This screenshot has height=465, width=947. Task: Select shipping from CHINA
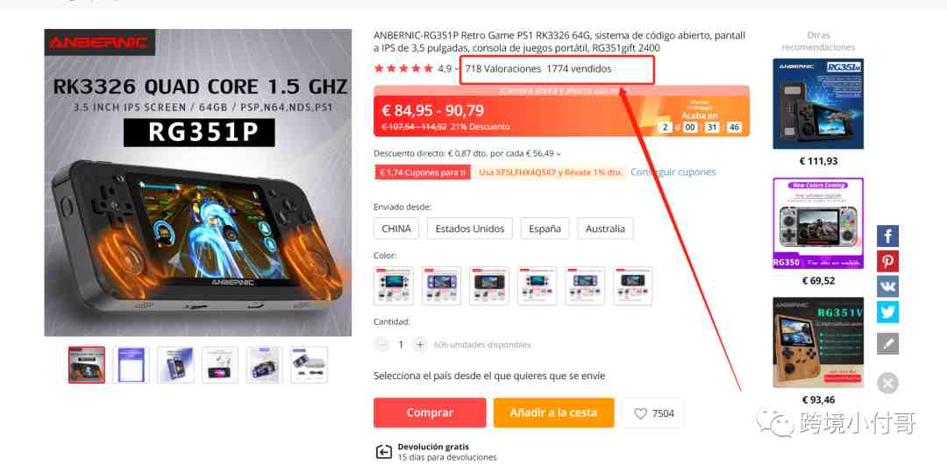click(396, 229)
